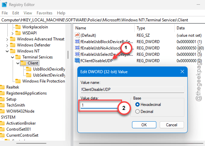Collapse the Terminal Services node

13,57
